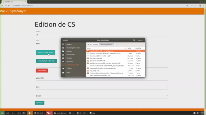
Task: Open a new browser tab
Action: tap(30, 2)
